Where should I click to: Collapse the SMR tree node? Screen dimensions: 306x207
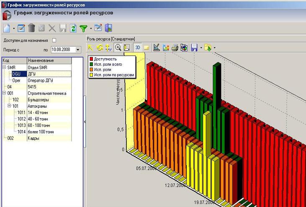tap(4, 67)
